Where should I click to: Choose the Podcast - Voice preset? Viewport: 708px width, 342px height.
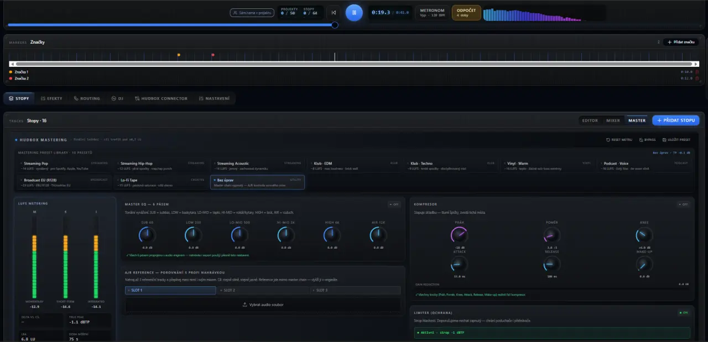pos(643,166)
